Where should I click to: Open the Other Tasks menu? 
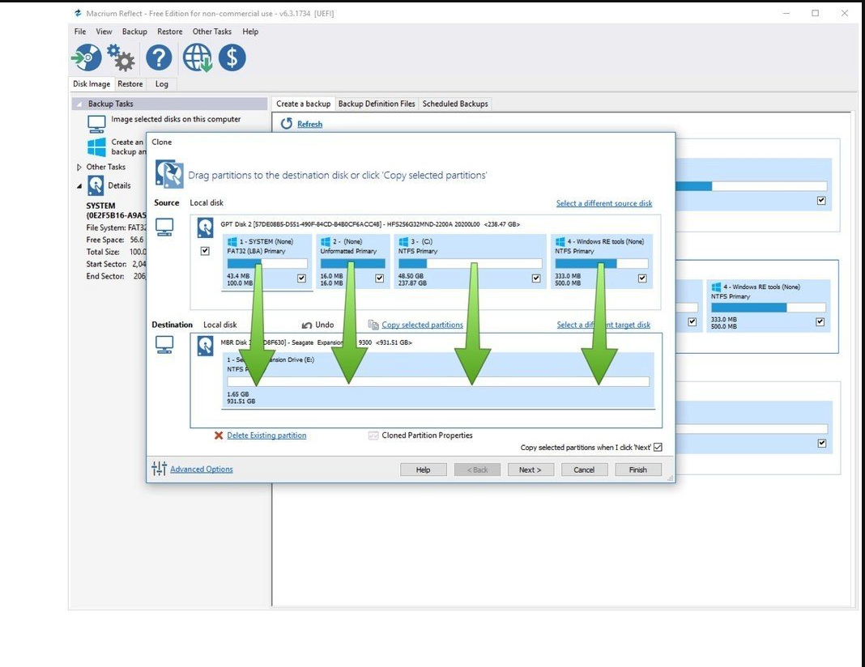point(212,32)
